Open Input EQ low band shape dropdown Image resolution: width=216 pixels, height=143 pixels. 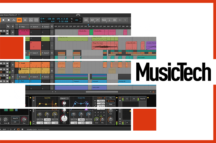click(x=40, y=120)
